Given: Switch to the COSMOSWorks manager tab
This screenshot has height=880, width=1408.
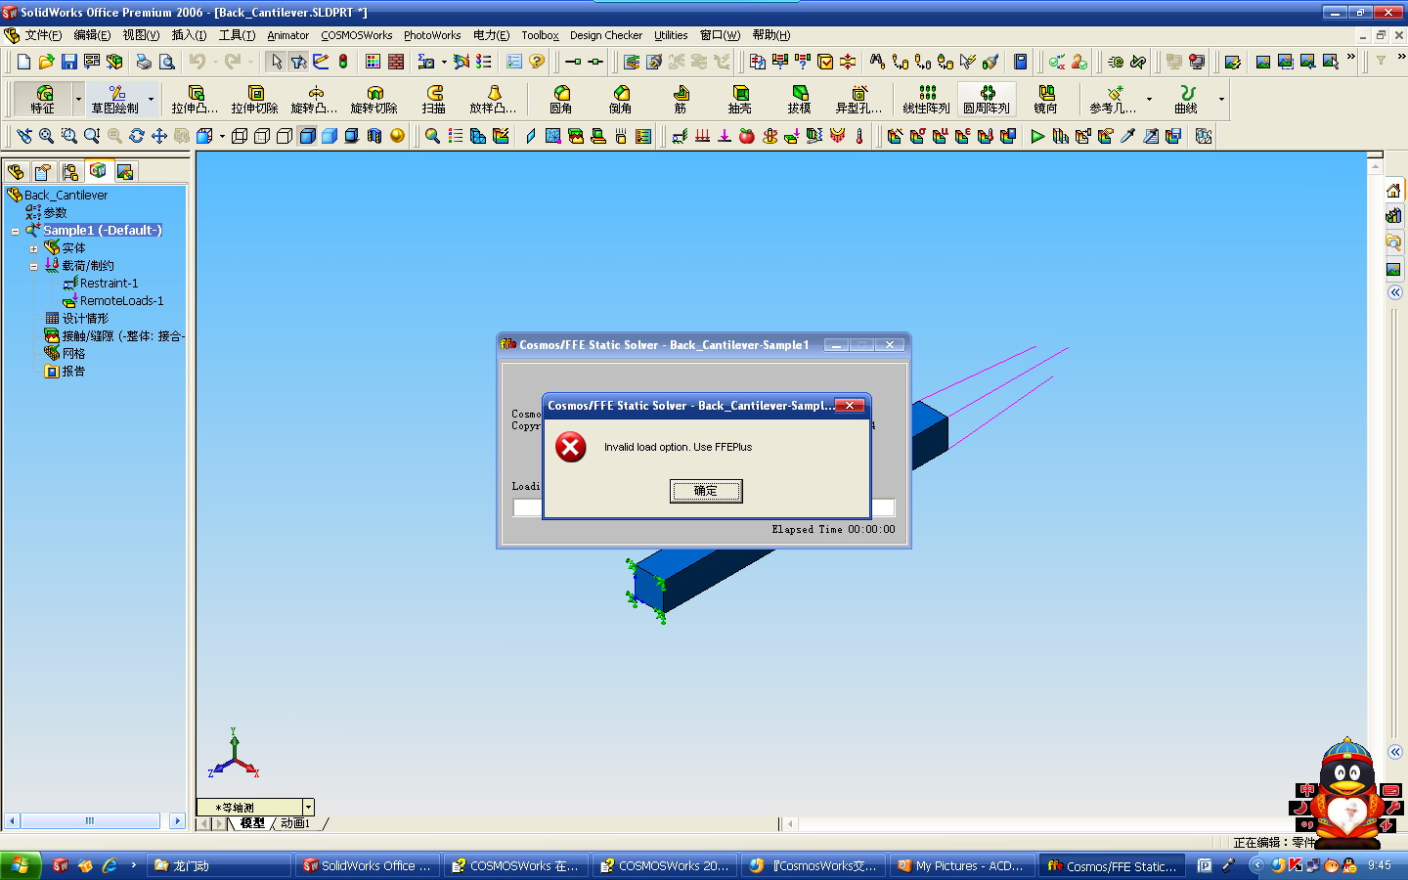Looking at the screenshot, I should [x=98, y=171].
